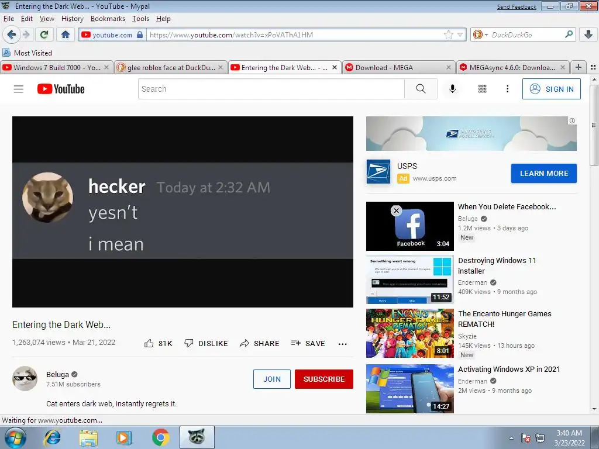Click the USPS banner ad image
The image size is (599, 449).
[x=471, y=134]
